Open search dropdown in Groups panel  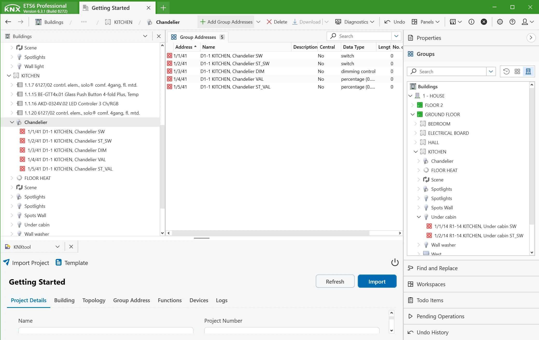point(491,71)
